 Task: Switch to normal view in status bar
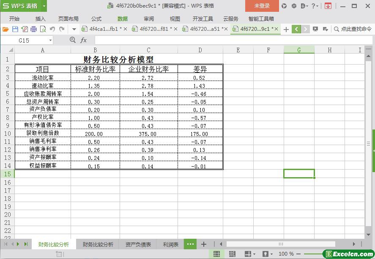[216, 254]
